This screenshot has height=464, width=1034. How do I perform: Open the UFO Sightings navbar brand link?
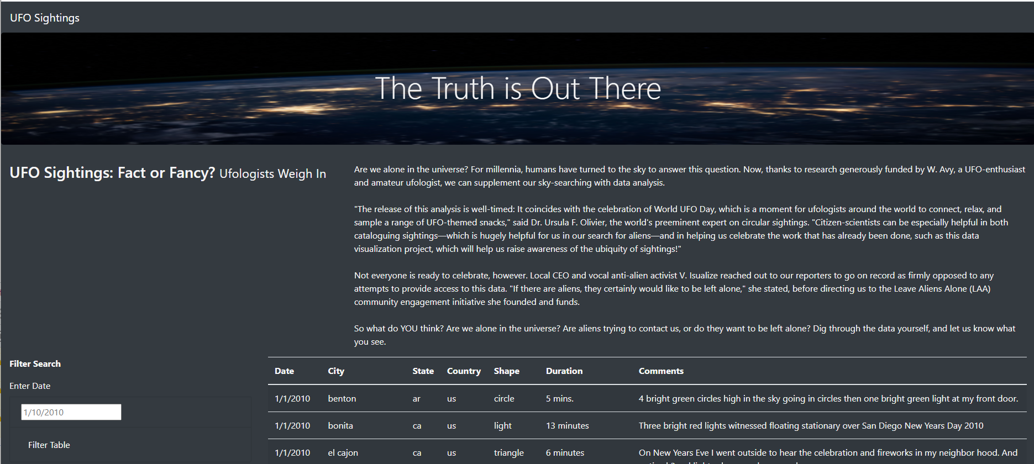tap(45, 18)
